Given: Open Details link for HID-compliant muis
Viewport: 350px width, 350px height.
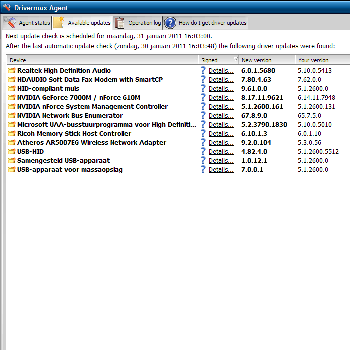Looking at the screenshot, I should [221, 88].
